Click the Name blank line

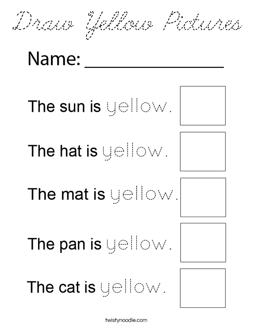coord(154,67)
